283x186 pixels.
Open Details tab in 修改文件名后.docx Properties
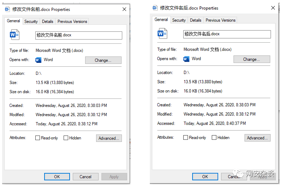tap(196, 20)
